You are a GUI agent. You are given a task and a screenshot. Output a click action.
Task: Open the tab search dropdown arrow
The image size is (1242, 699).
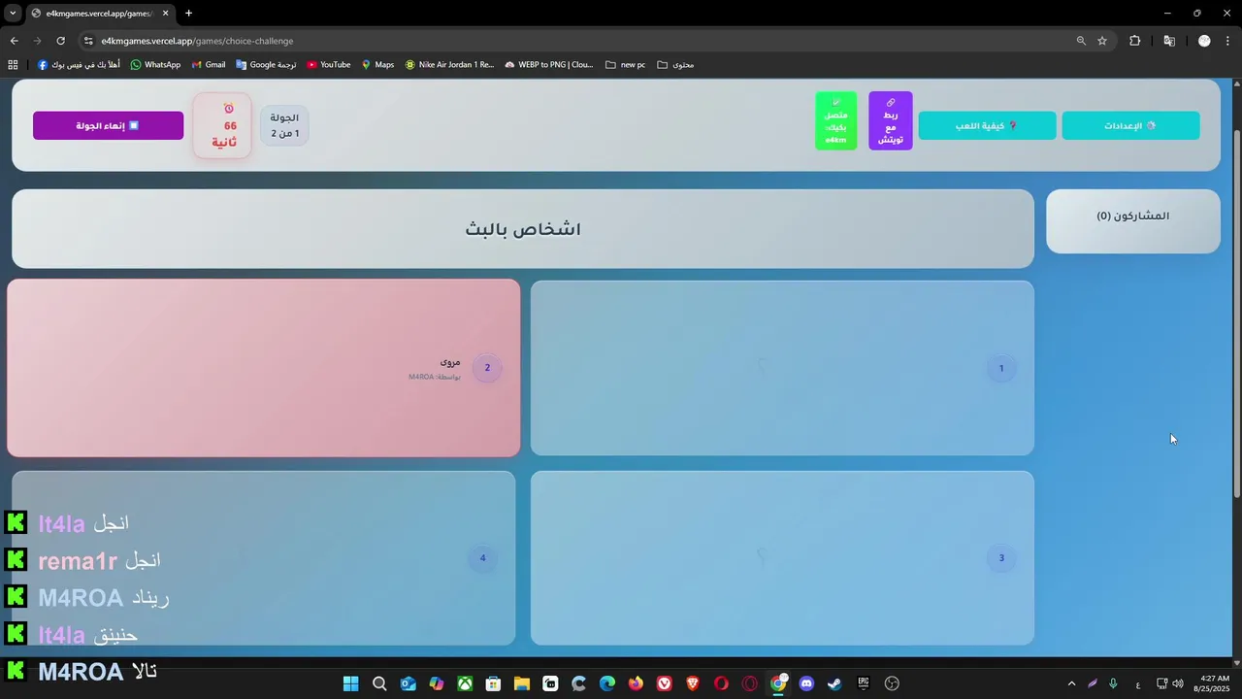tap(13, 14)
